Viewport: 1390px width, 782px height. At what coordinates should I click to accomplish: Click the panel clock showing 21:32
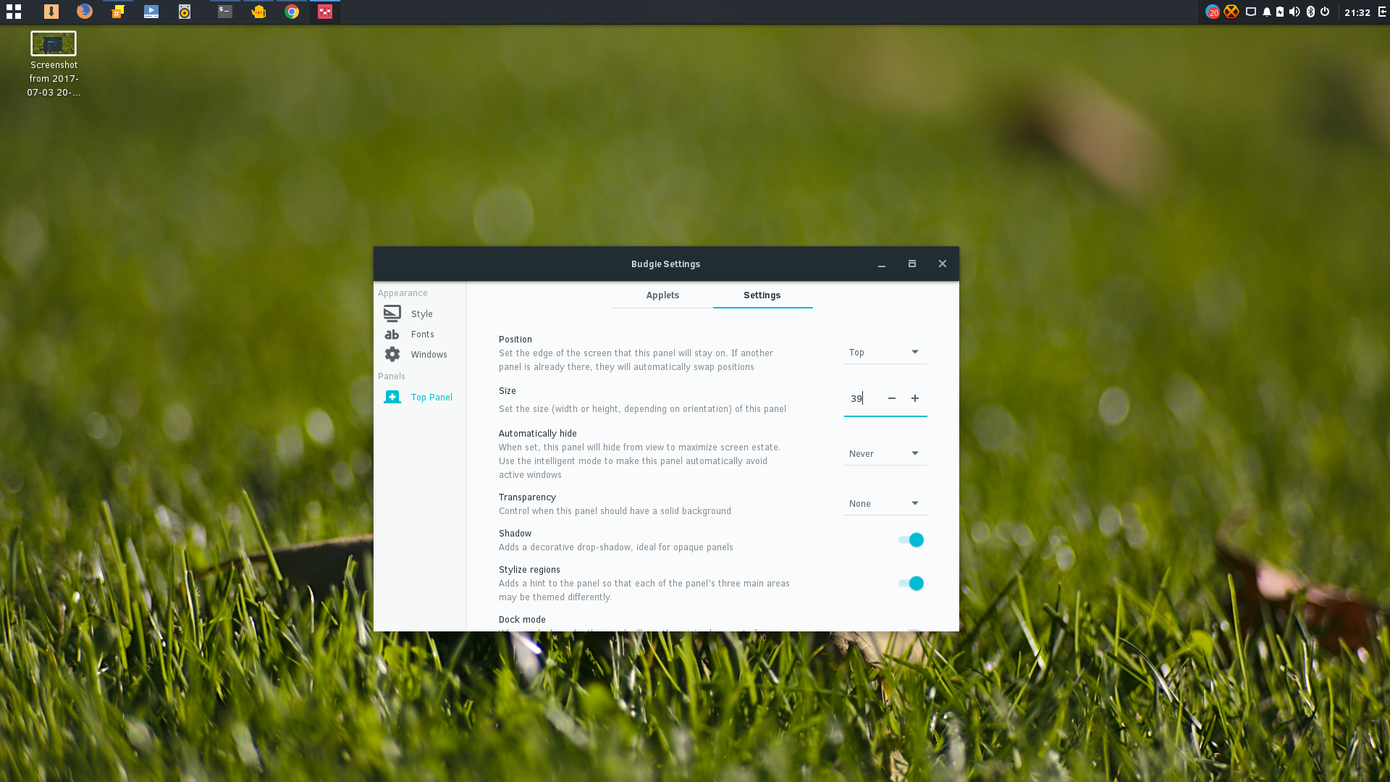tap(1357, 12)
